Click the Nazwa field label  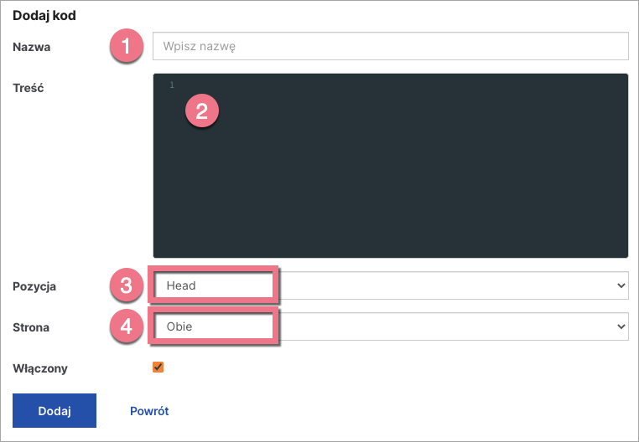(31, 48)
